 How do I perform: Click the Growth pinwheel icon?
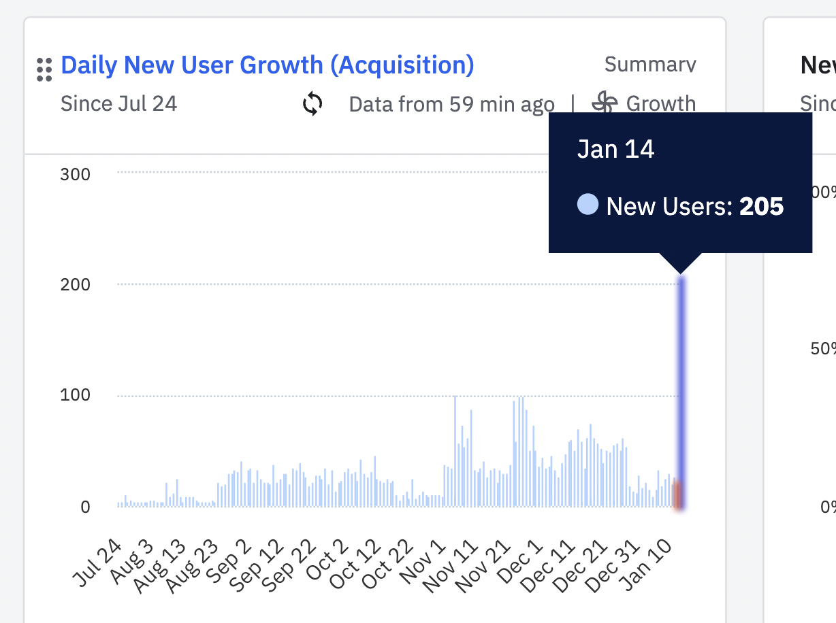click(x=604, y=104)
